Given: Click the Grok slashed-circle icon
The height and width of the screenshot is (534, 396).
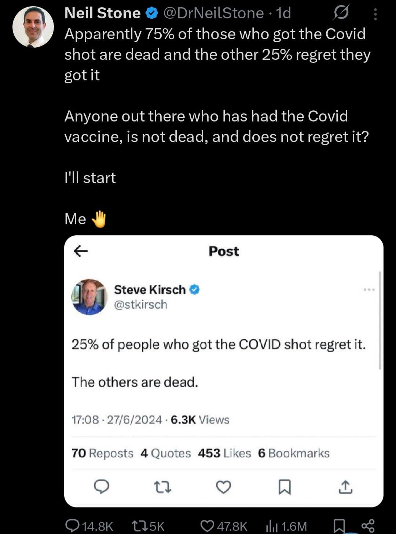Looking at the screenshot, I should (341, 13).
